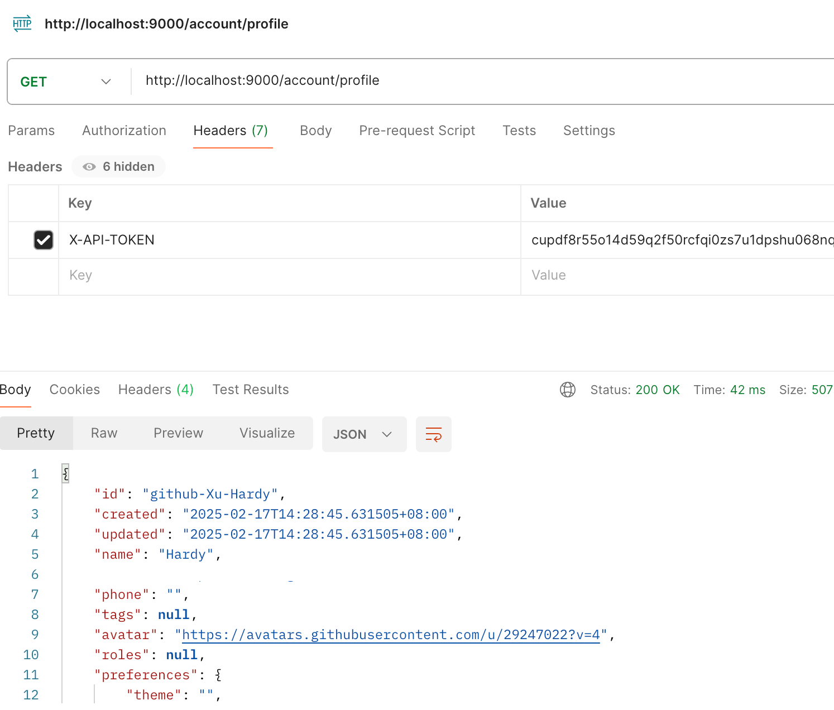Click the "updated" timestamp value
The width and height of the screenshot is (834, 710).
pyautogui.click(x=319, y=534)
